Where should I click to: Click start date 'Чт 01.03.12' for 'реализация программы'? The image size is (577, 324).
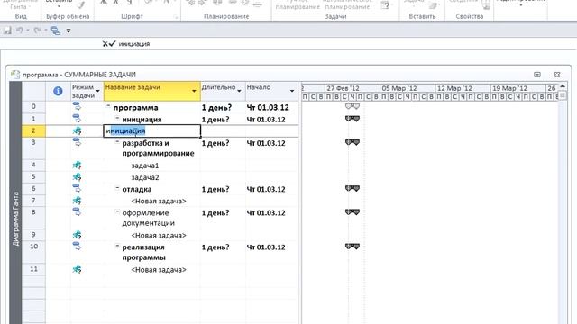coord(266,247)
